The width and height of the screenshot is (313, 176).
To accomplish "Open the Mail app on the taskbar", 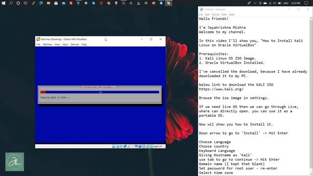I will click(x=64, y=3).
